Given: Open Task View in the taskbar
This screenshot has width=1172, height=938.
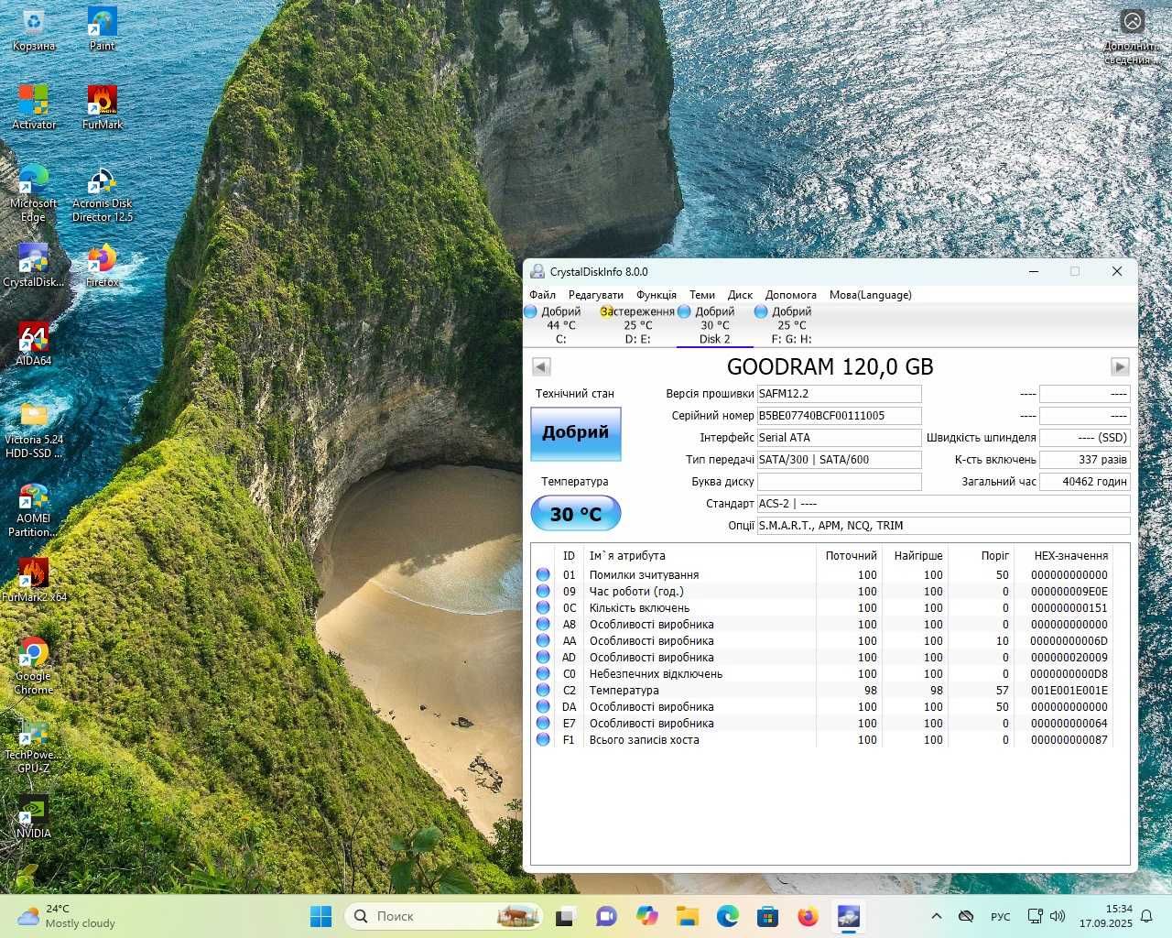Looking at the screenshot, I should (x=566, y=916).
